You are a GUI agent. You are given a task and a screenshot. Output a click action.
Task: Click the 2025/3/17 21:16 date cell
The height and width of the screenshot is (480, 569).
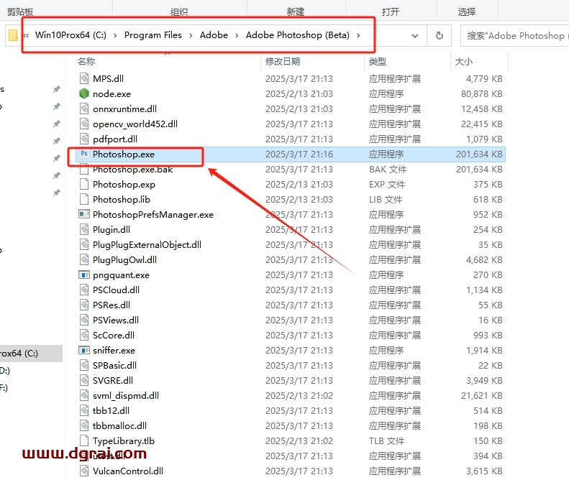click(299, 154)
